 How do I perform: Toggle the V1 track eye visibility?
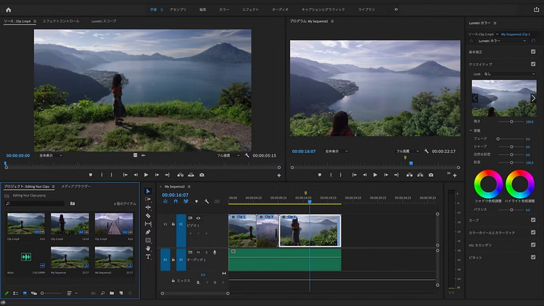[x=198, y=218]
